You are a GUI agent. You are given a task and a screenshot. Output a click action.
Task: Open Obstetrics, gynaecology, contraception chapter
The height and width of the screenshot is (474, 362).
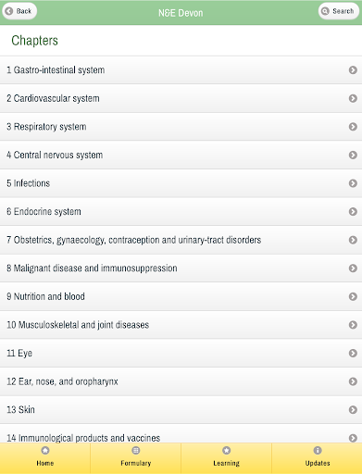(x=181, y=240)
